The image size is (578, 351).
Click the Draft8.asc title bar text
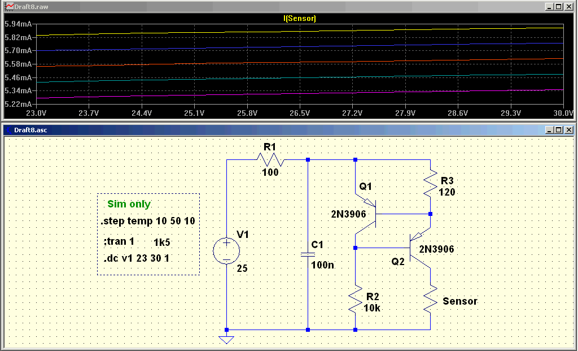click(30, 130)
